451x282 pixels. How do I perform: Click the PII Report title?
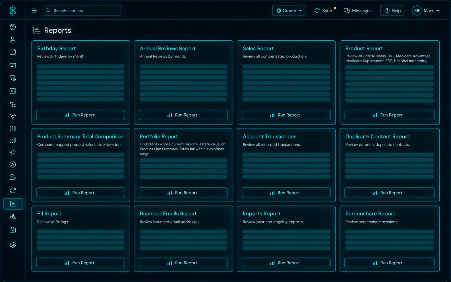49,214
